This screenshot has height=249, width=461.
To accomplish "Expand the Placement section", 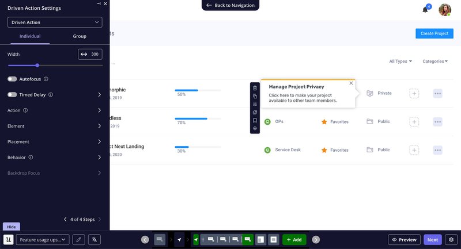I will pyautogui.click(x=55, y=141).
